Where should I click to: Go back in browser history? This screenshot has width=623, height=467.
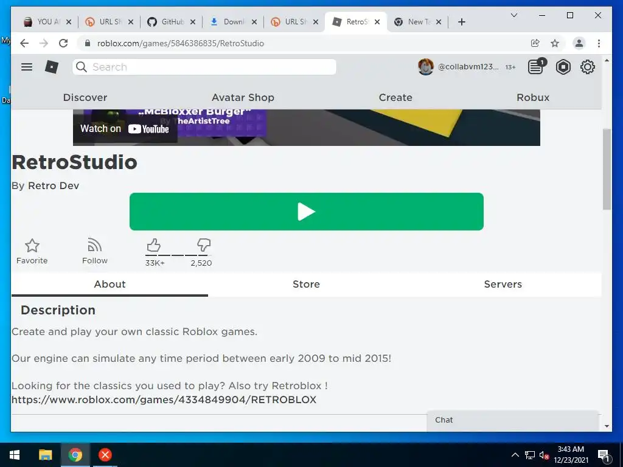click(24, 43)
